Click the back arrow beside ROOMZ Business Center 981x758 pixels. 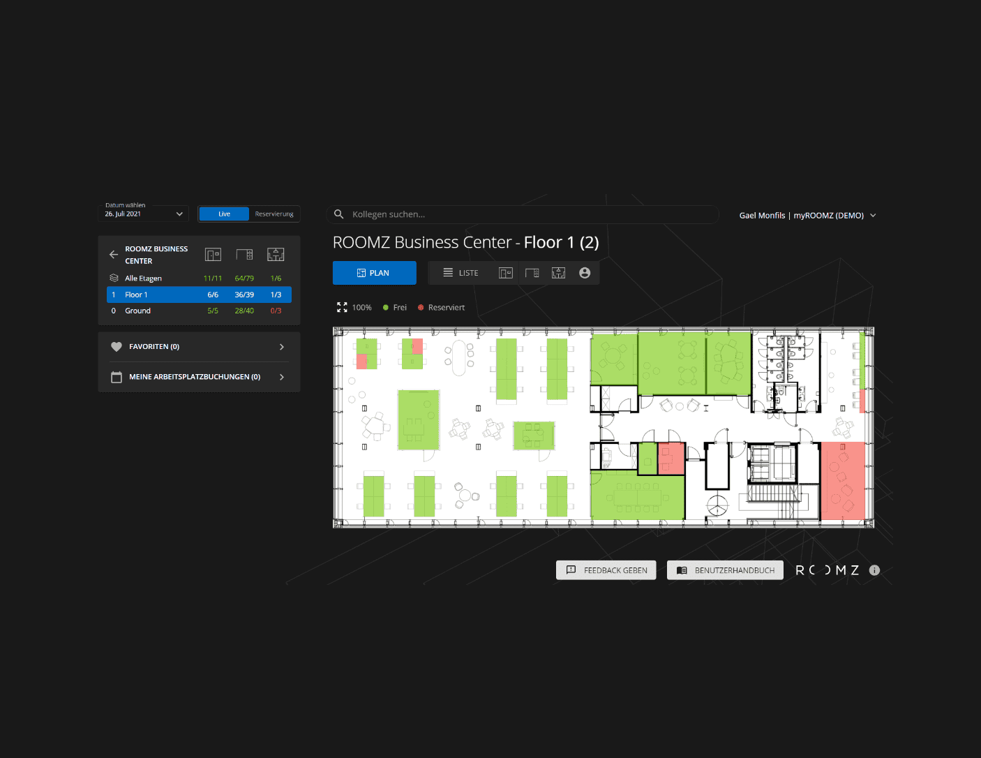click(x=114, y=255)
